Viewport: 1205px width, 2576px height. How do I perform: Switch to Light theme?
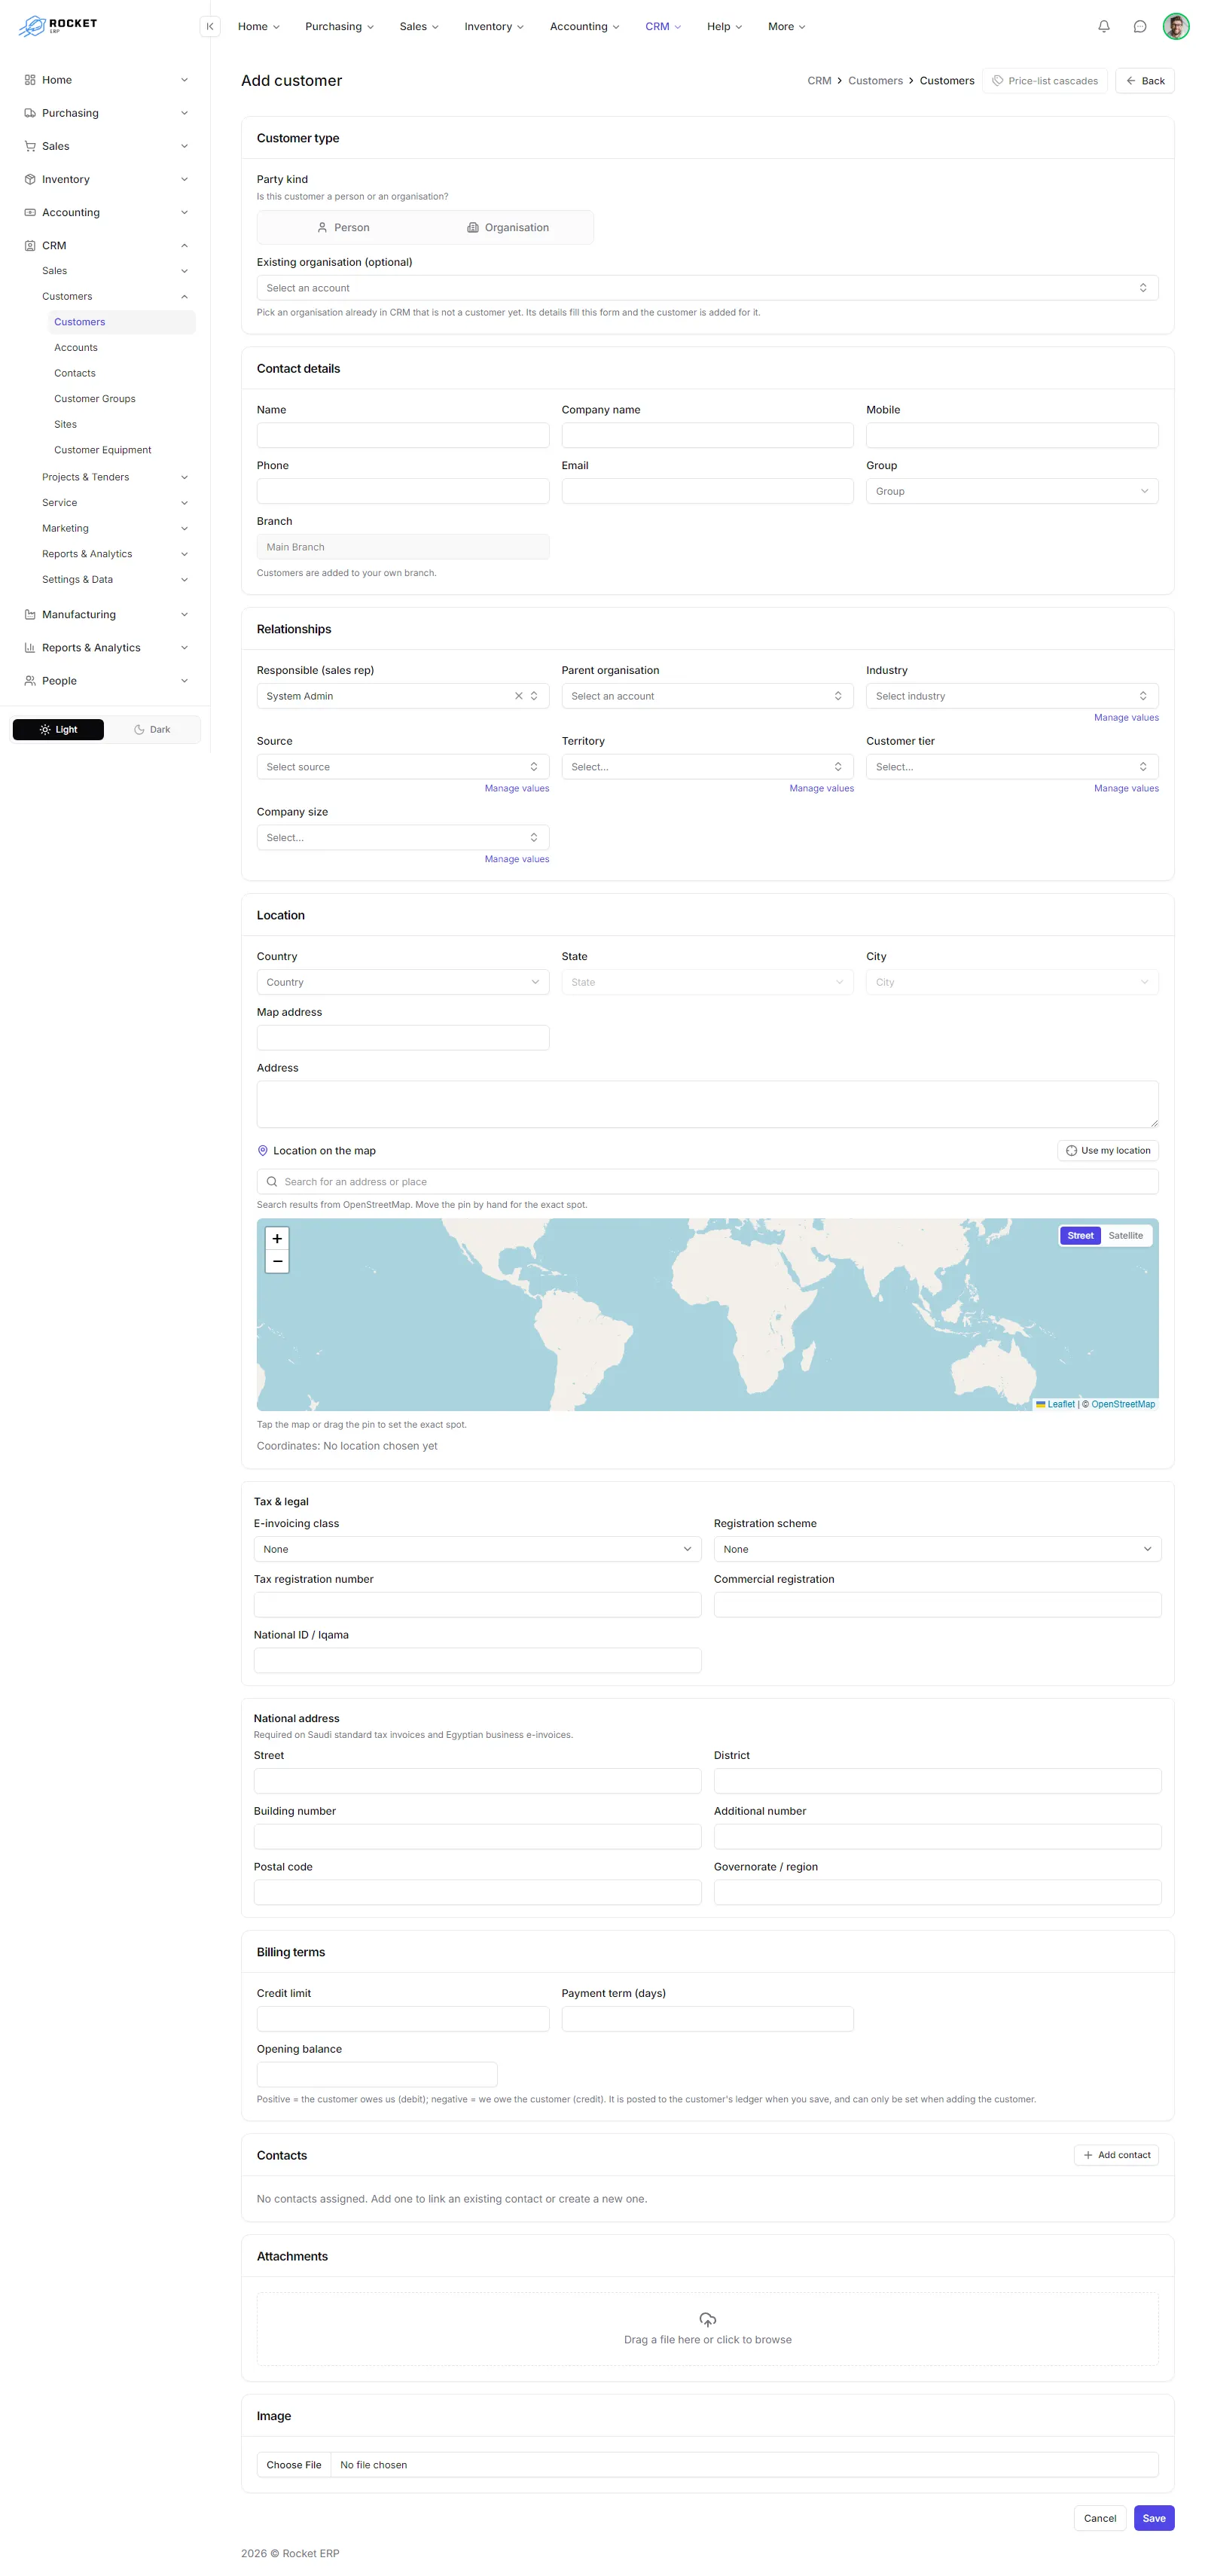[58, 730]
